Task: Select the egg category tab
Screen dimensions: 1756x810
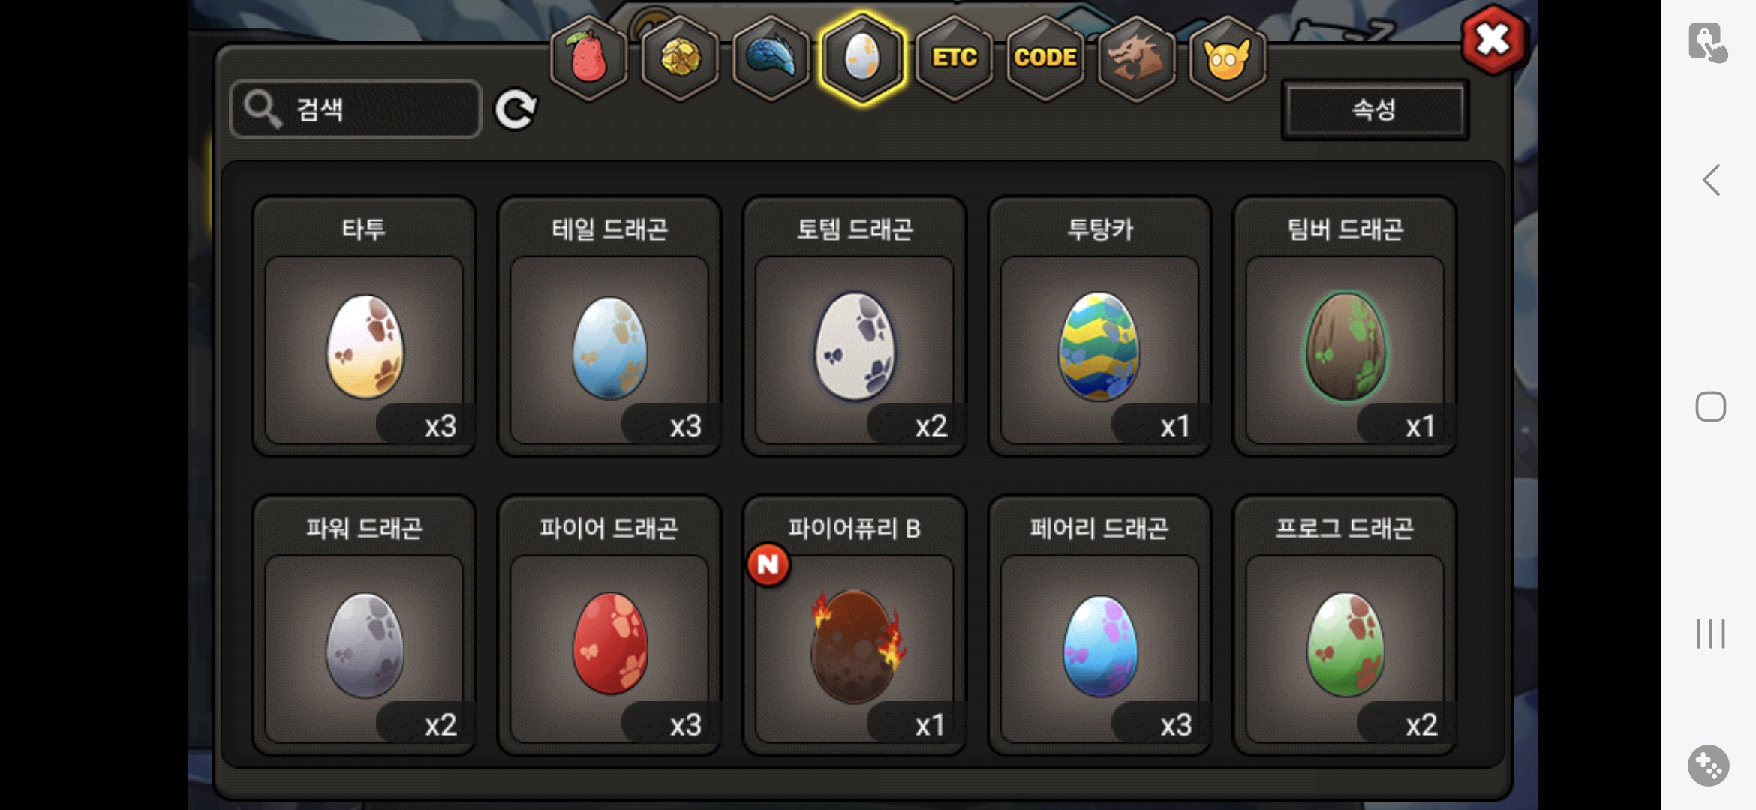Action: click(863, 58)
